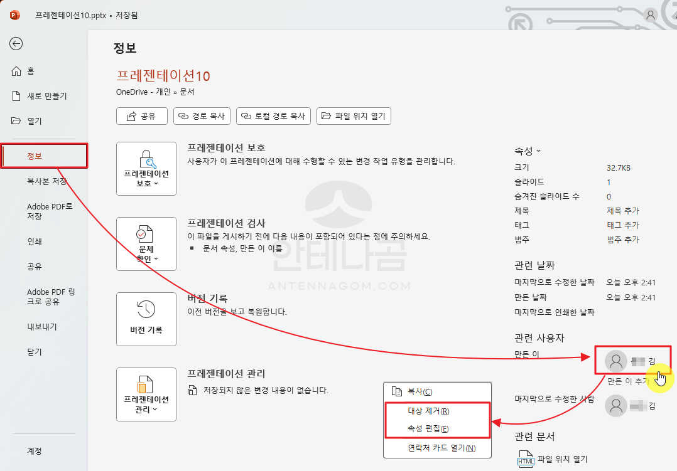The image size is (677, 471).
Task: Choose 대상 제거(R) in the context menu
Action: coord(437,411)
